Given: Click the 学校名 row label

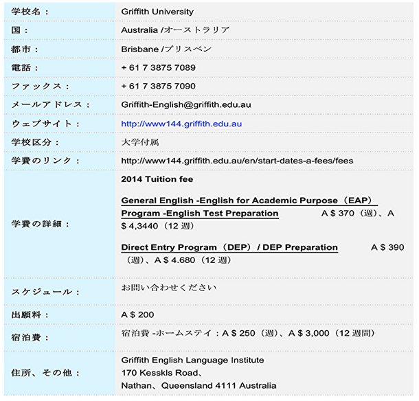Looking at the screenshot, I should coord(30,12).
